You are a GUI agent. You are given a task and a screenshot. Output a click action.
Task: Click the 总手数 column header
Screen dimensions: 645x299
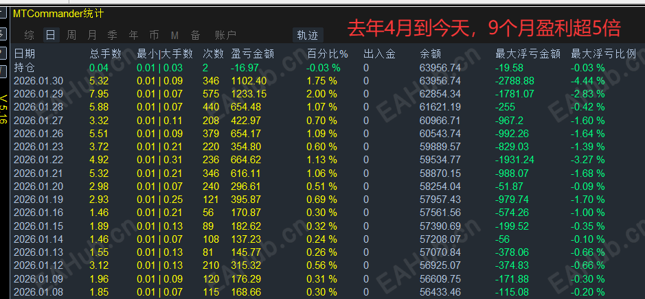pyautogui.click(x=105, y=53)
